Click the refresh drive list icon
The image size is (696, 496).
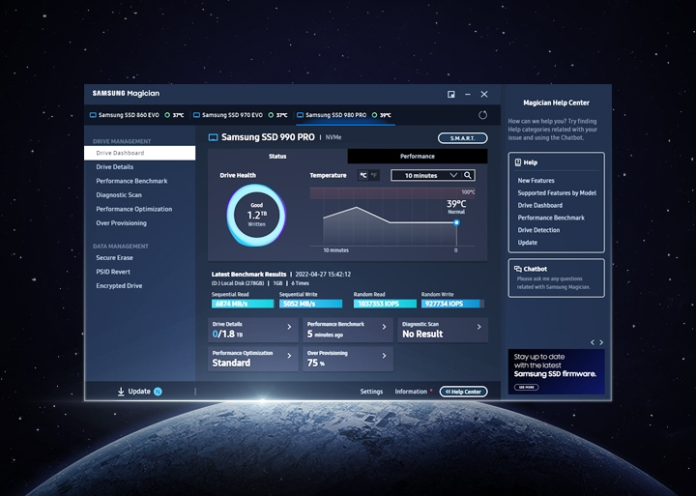483,115
